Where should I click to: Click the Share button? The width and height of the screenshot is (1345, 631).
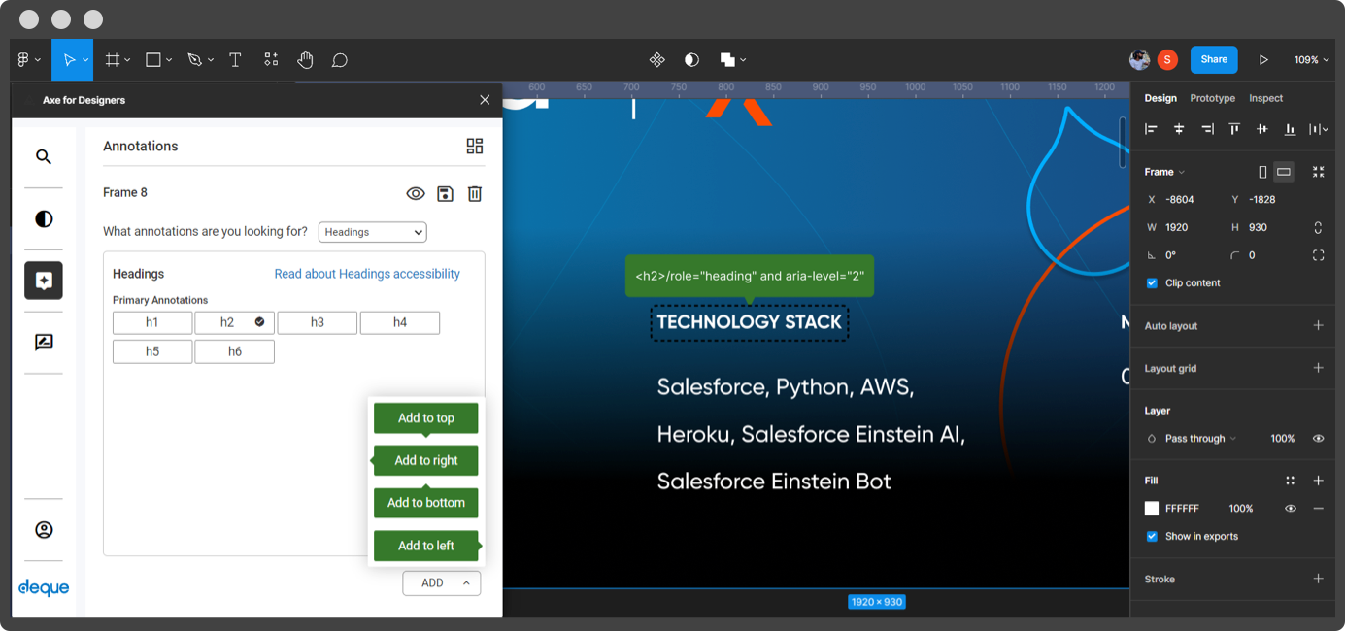[x=1214, y=59]
